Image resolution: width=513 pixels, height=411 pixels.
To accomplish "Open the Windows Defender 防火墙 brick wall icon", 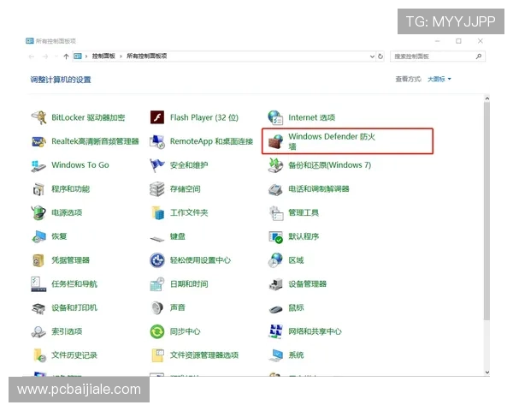I will tap(275, 141).
